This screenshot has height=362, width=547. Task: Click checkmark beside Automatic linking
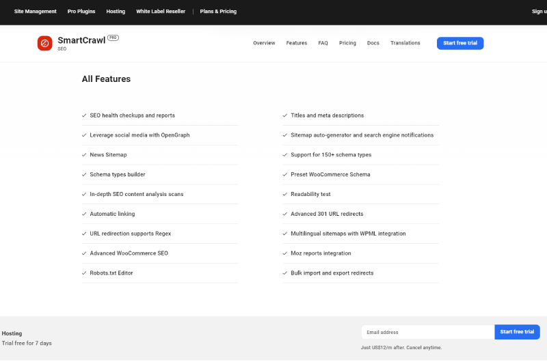coord(84,214)
